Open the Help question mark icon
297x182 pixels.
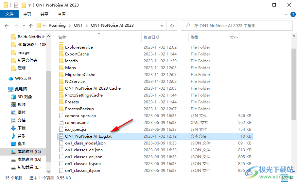(x=293, y=14)
